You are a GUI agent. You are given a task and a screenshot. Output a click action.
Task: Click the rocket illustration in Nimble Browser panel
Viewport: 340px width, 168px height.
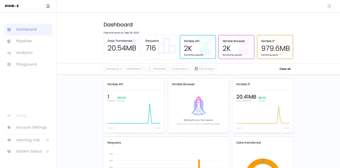(198, 106)
